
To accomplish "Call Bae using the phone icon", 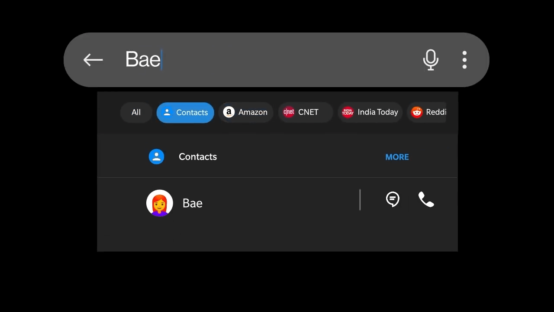I will (426, 200).
